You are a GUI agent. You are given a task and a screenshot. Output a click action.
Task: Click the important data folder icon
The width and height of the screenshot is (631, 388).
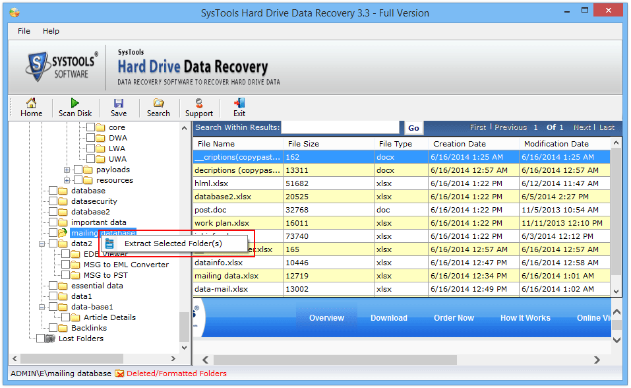pos(63,222)
